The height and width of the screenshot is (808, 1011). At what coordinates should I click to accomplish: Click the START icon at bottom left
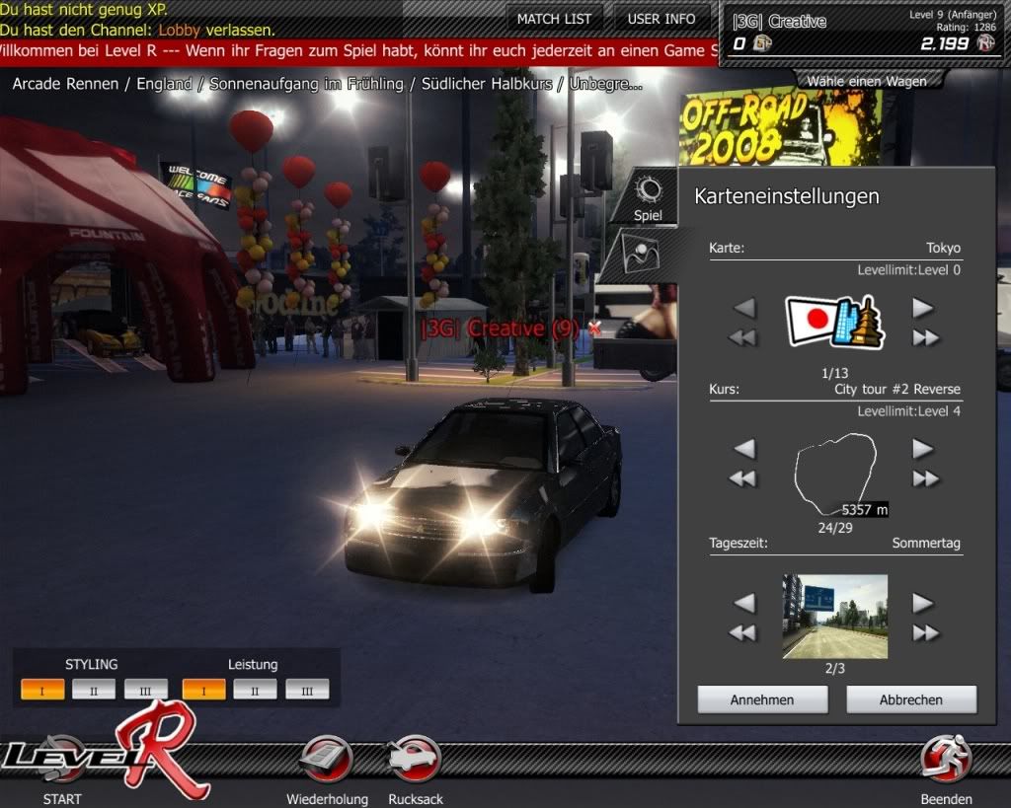[61, 761]
